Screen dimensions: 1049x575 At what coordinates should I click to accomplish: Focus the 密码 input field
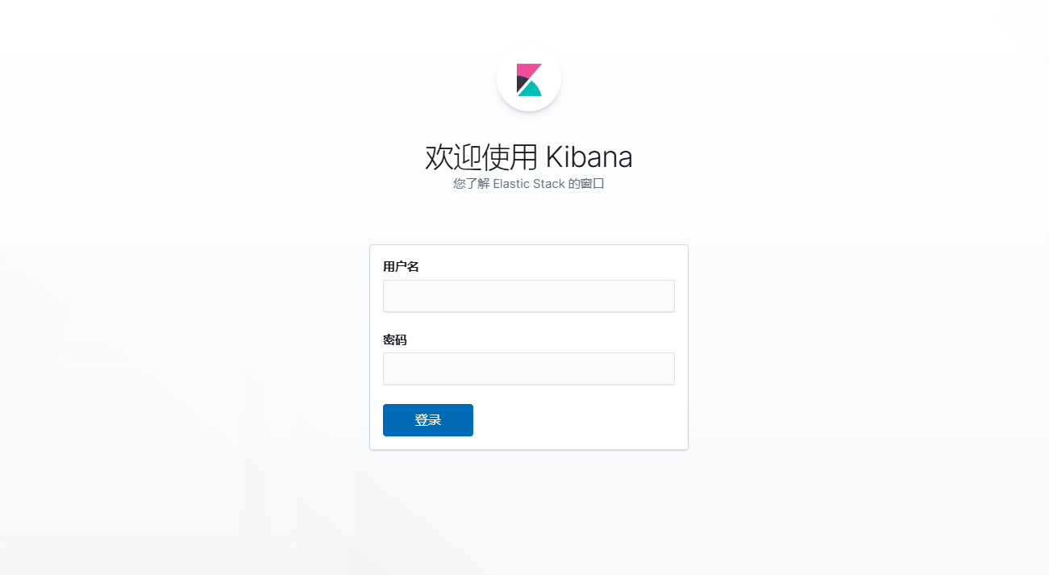click(x=529, y=369)
